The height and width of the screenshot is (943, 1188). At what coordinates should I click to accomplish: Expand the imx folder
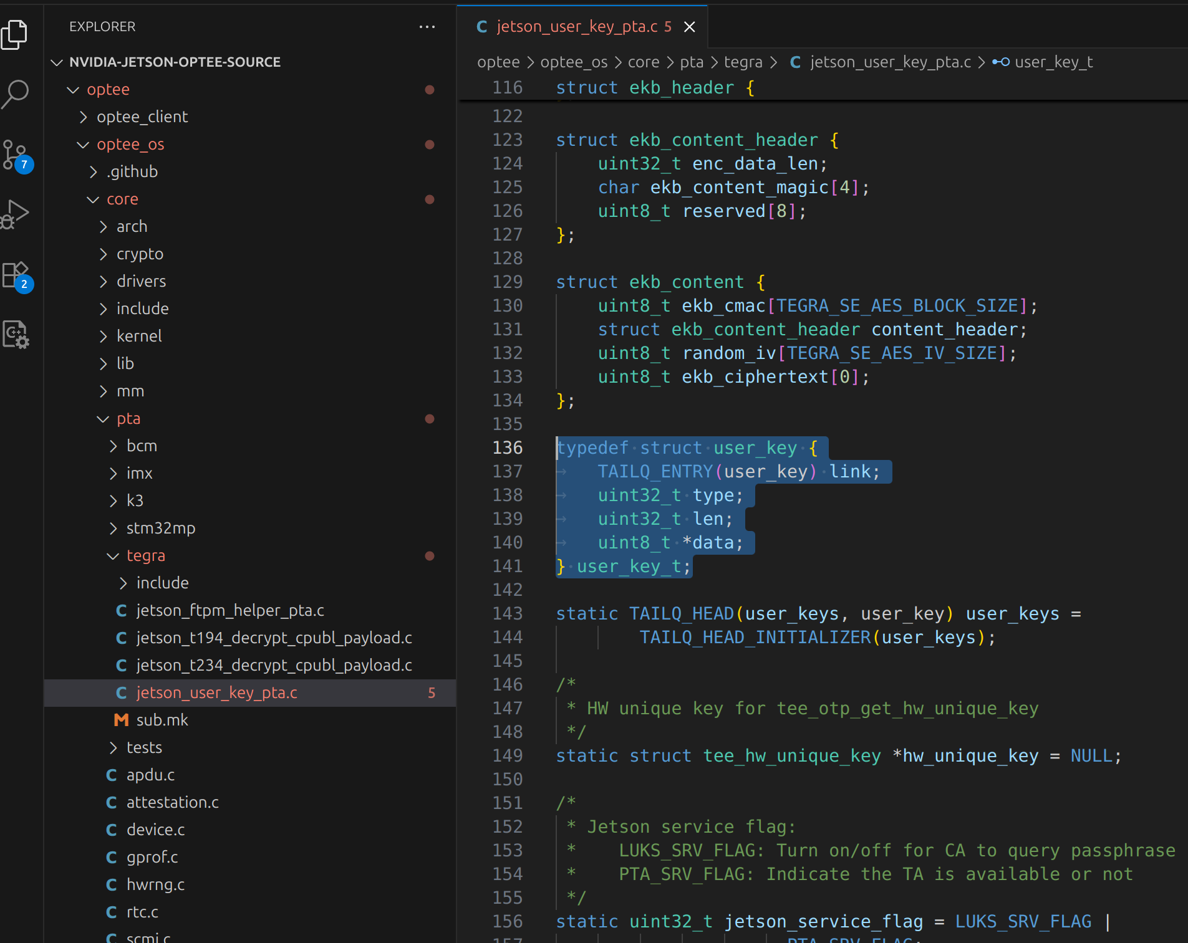click(113, 474)
